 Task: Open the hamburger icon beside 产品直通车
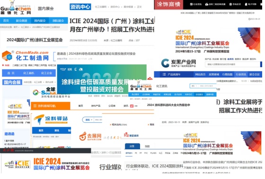click(164, 75)
